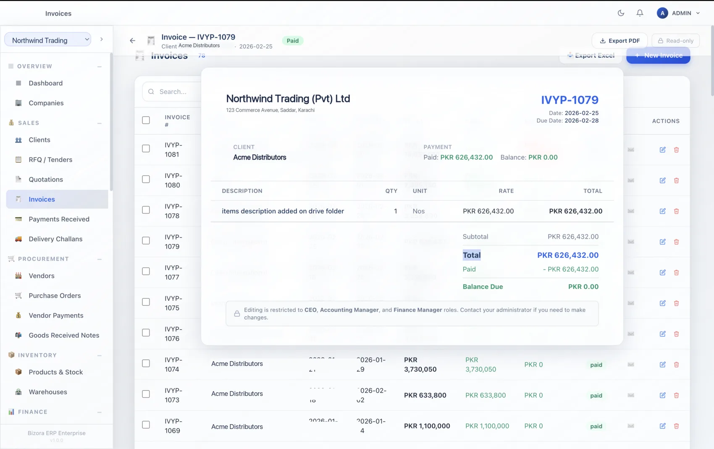
Task: Edit invoice IVYP-1073 pencil icon
Action: click(663, 395)
